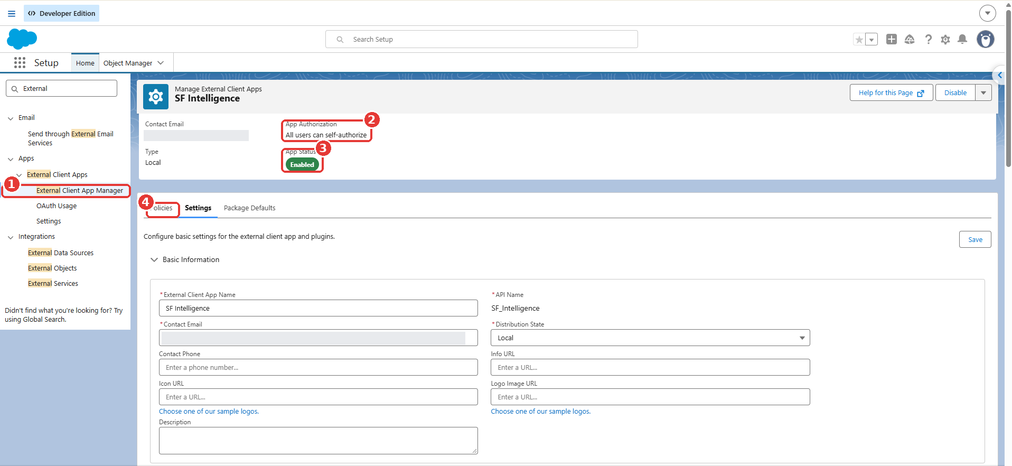1012x466 pixels.
Task: Open the Global Actions plus icon
Action: (x=892, y=39)
